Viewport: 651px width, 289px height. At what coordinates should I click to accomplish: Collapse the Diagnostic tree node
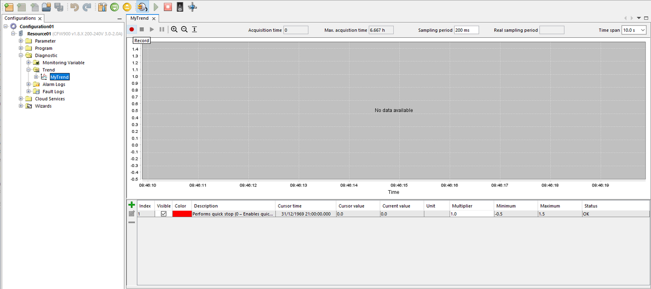(x=20, y=55)
